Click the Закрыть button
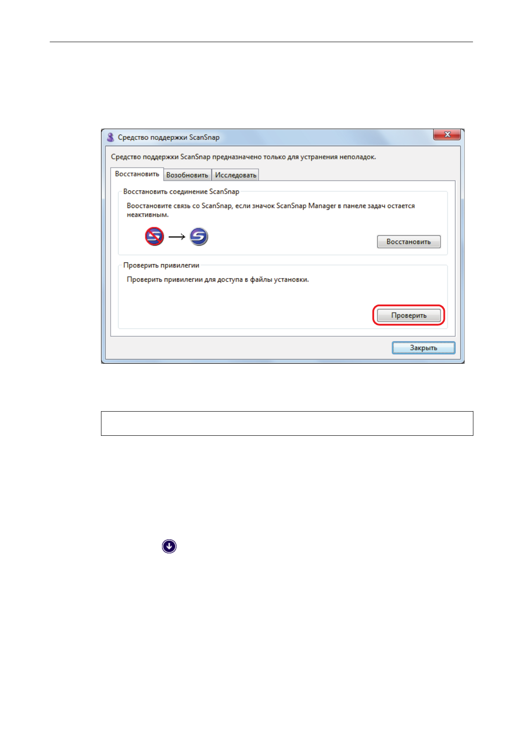 [424, 348]
